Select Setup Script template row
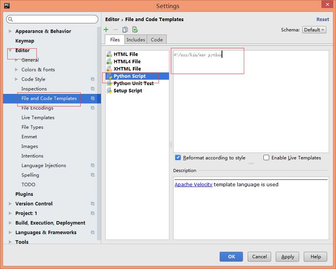336x269 pixels. 137,90
